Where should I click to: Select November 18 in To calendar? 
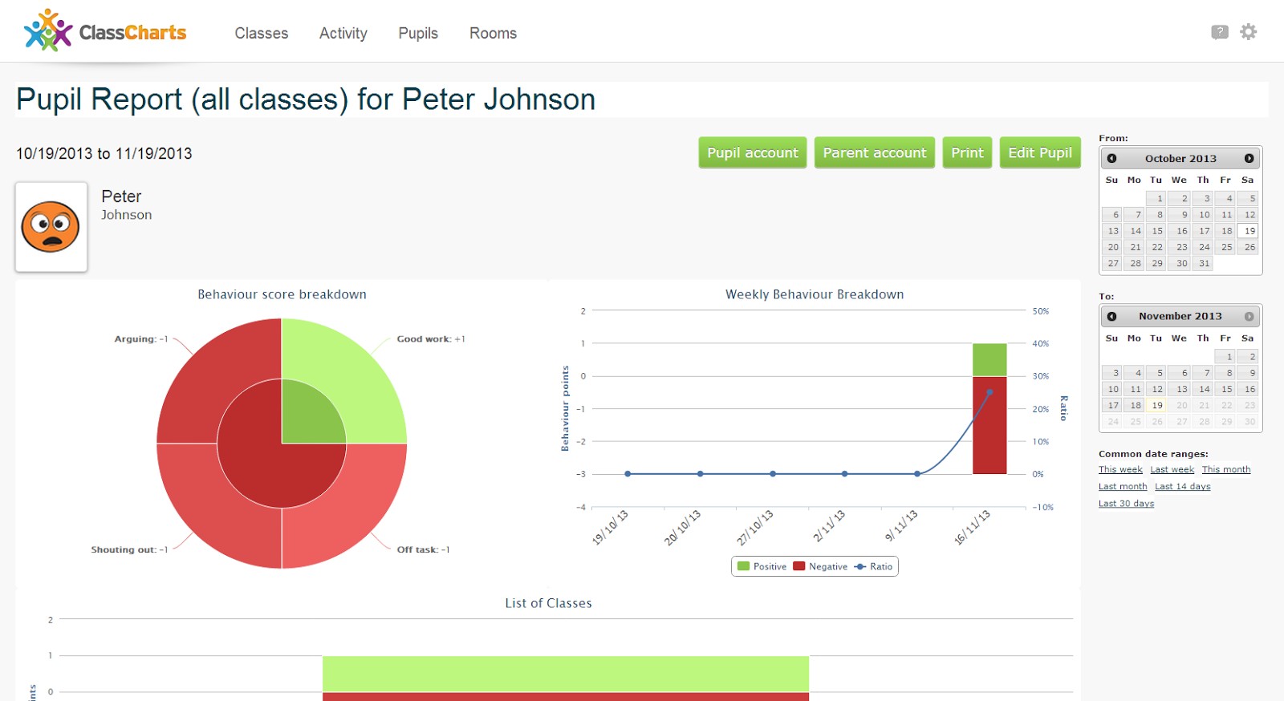(1134, 405)
